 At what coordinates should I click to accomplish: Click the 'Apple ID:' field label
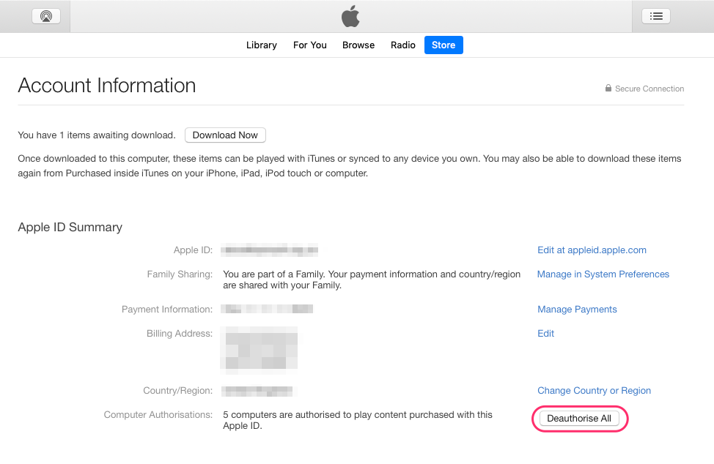[x=193, y=250]
